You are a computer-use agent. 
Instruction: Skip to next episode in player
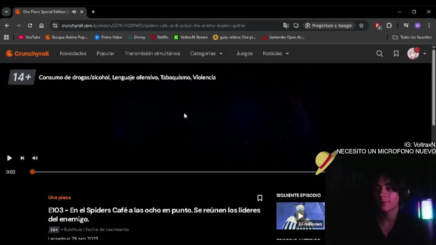click(22, 158)
